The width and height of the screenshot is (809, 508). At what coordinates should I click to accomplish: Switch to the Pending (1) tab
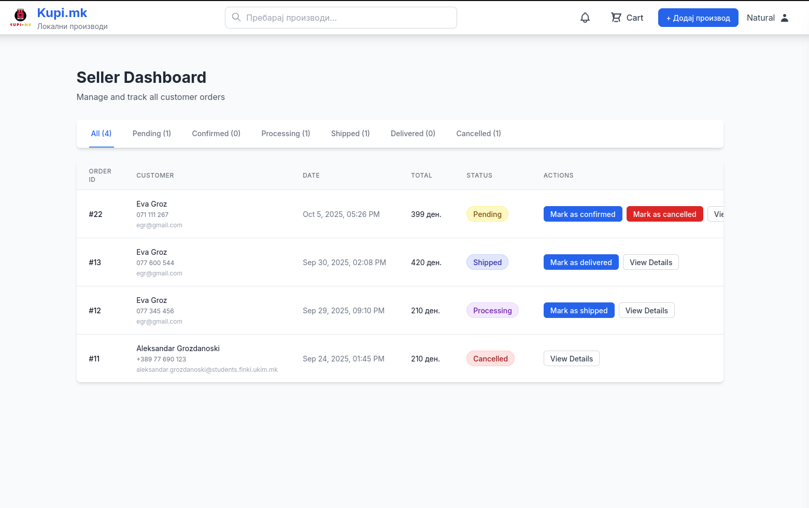(151, 134)
